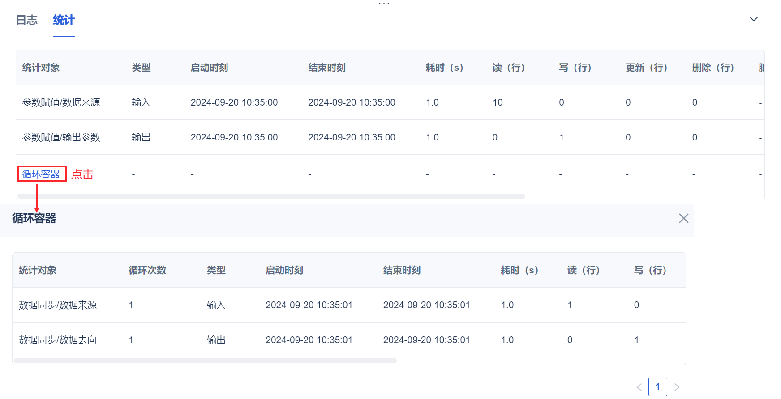
Task: Click the 参数赋值/输出参数 row
Action: point(61,137)
